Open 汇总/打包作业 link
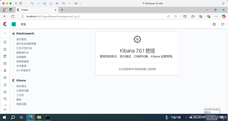 coord(24,48)
